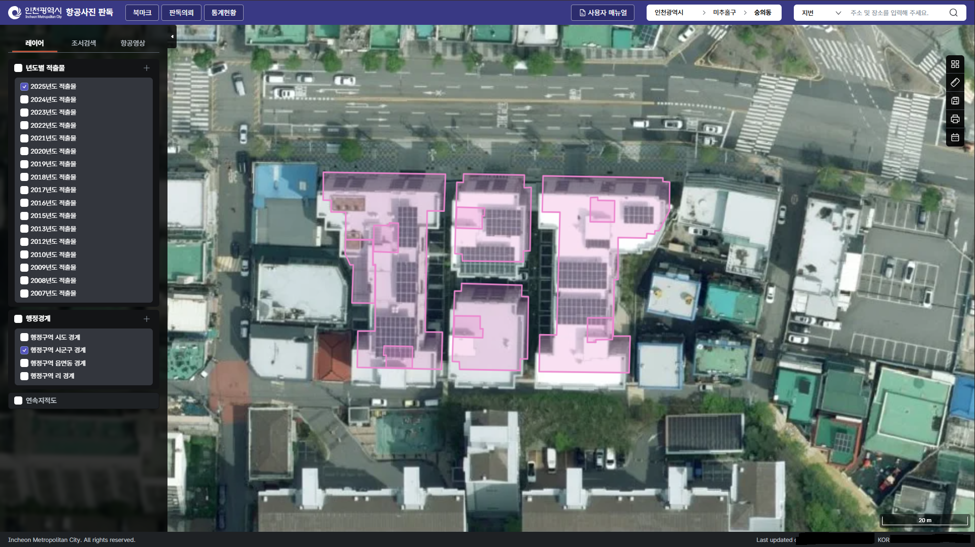This screenshot has width=975, height=547.
Task: Switch to the 항공영상 tab
Action: point(132,43)
